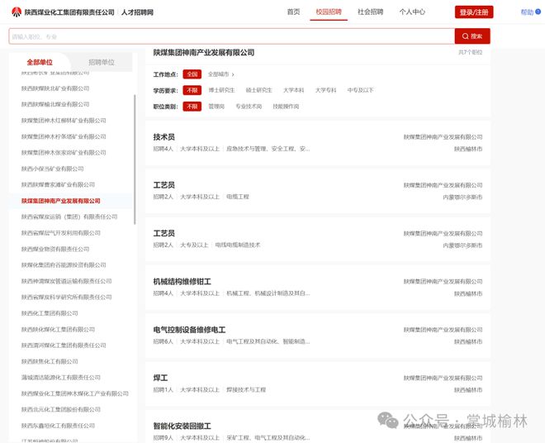Select the 全国 work location filter

(192, 74)
